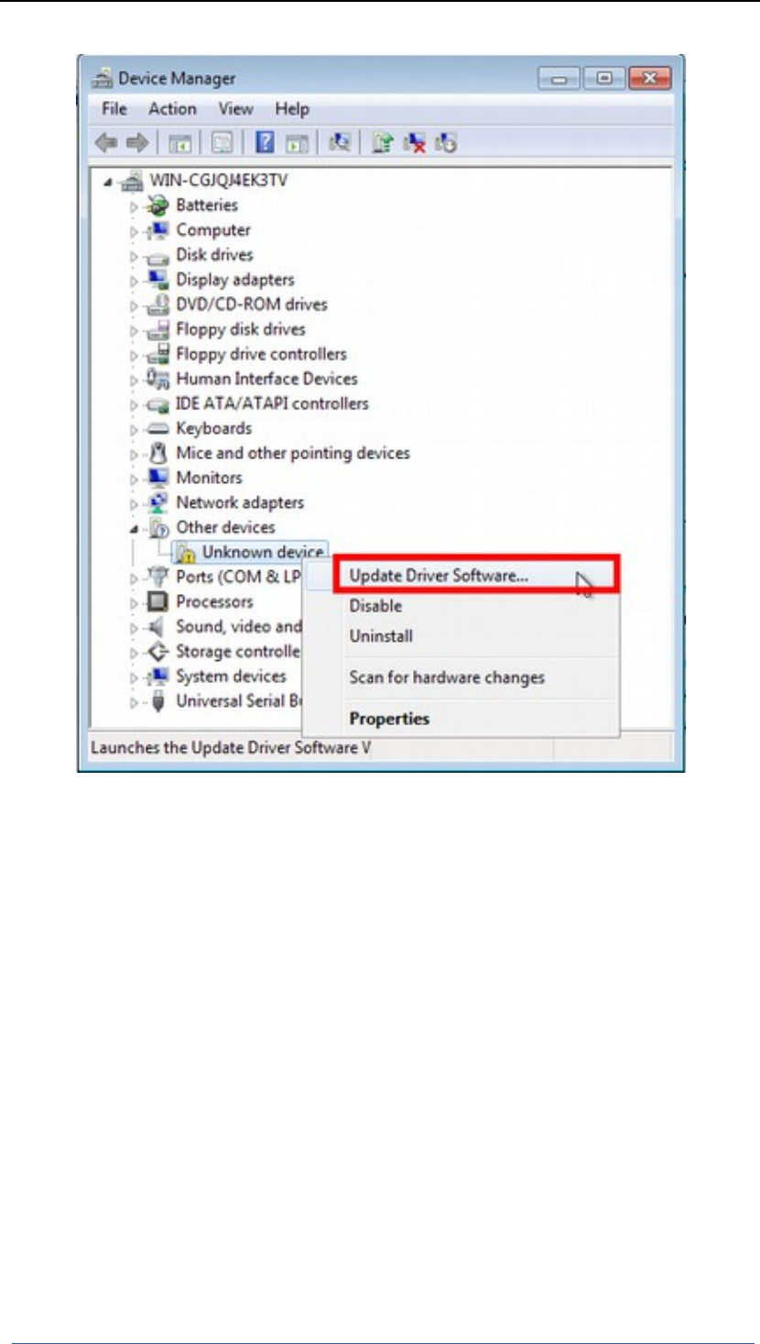
Task: Choose Scan for hardware changes menu entry
Action: click(447, 678)
